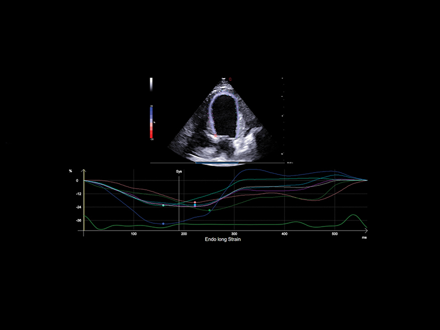Click the '300' time axis label

[234, 234]
